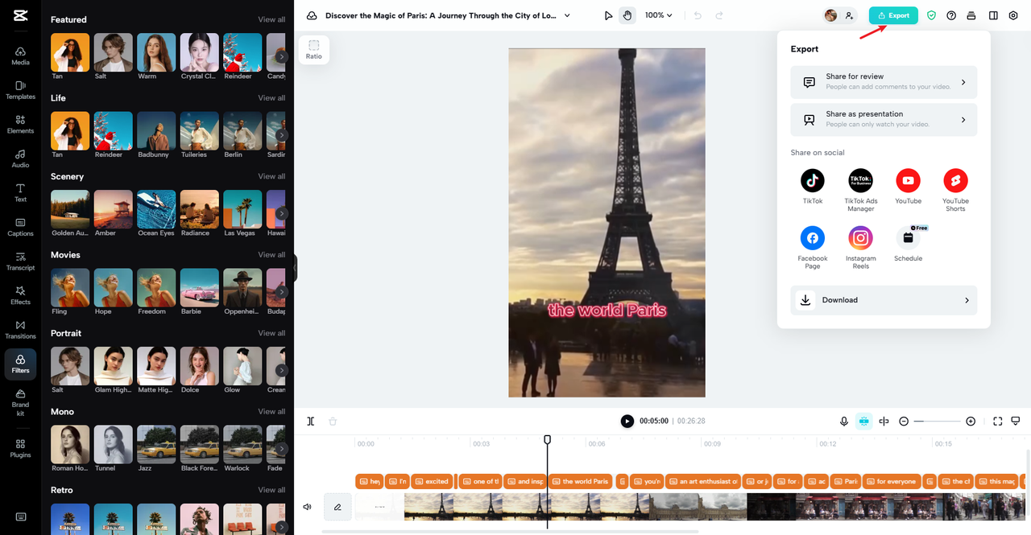The image size is (1031, 535).
Task: Open the Plugins panel
Action: point(20,448)
